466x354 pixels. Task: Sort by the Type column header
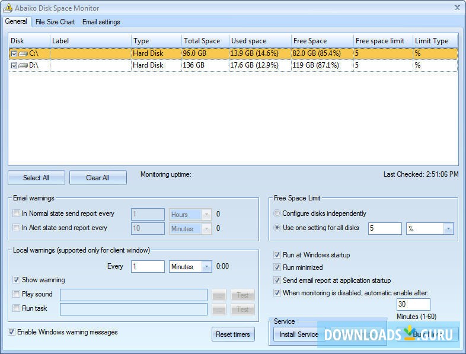tap(157, 41)
